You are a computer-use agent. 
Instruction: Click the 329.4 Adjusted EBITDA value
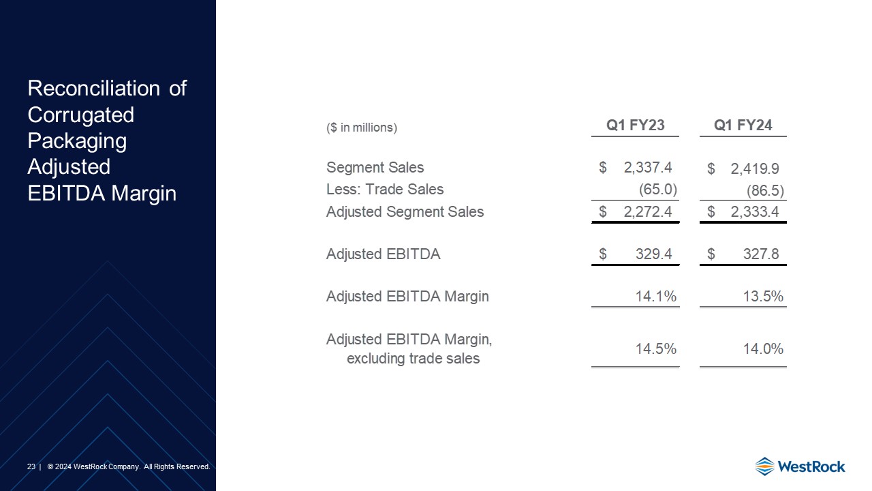pos(653,254)
